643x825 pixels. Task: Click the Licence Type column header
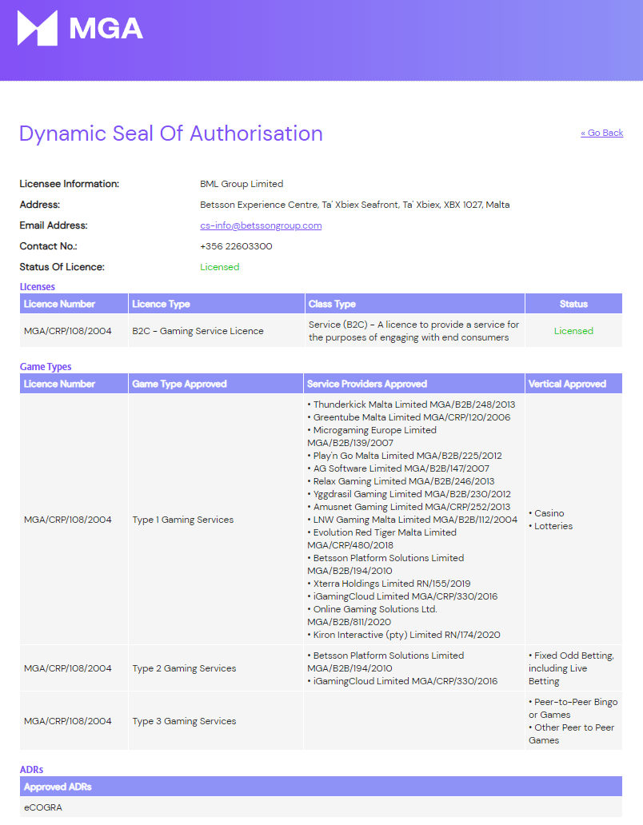[216, 304]
